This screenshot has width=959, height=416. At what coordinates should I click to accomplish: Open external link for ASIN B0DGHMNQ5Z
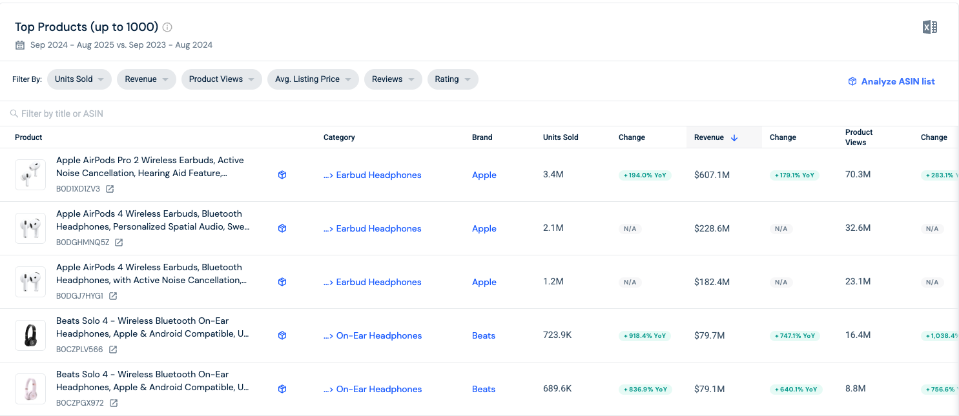click(x=119, y=243)
